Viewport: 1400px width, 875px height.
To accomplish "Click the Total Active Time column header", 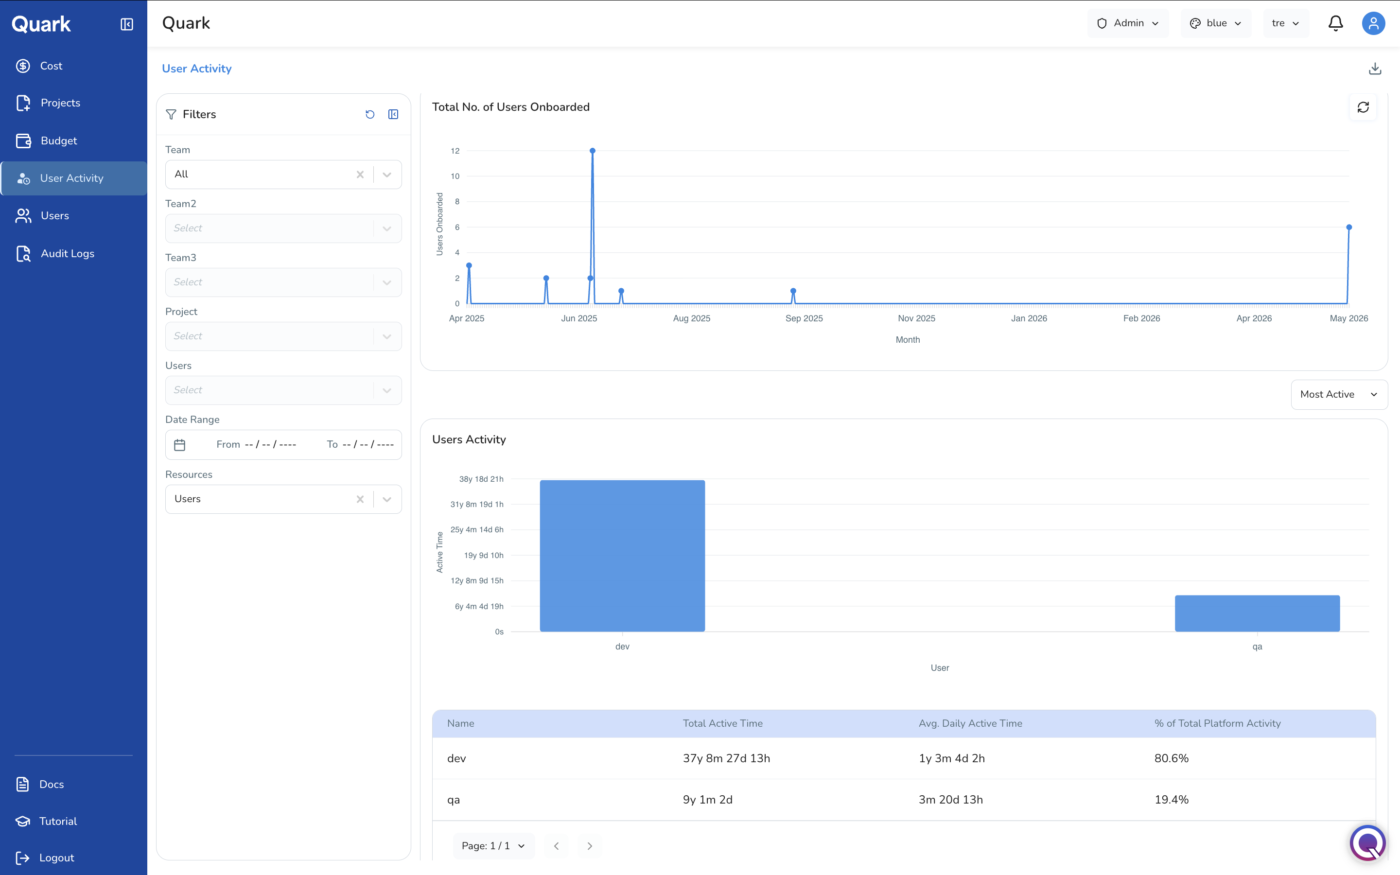I will [722, 723].
